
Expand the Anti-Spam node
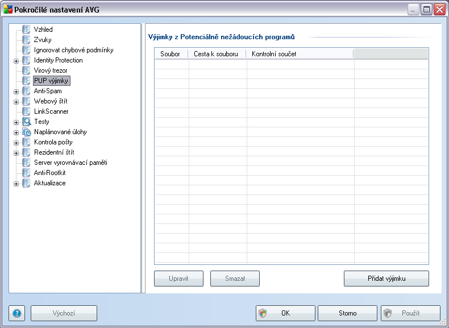click(x=16, y=92)
